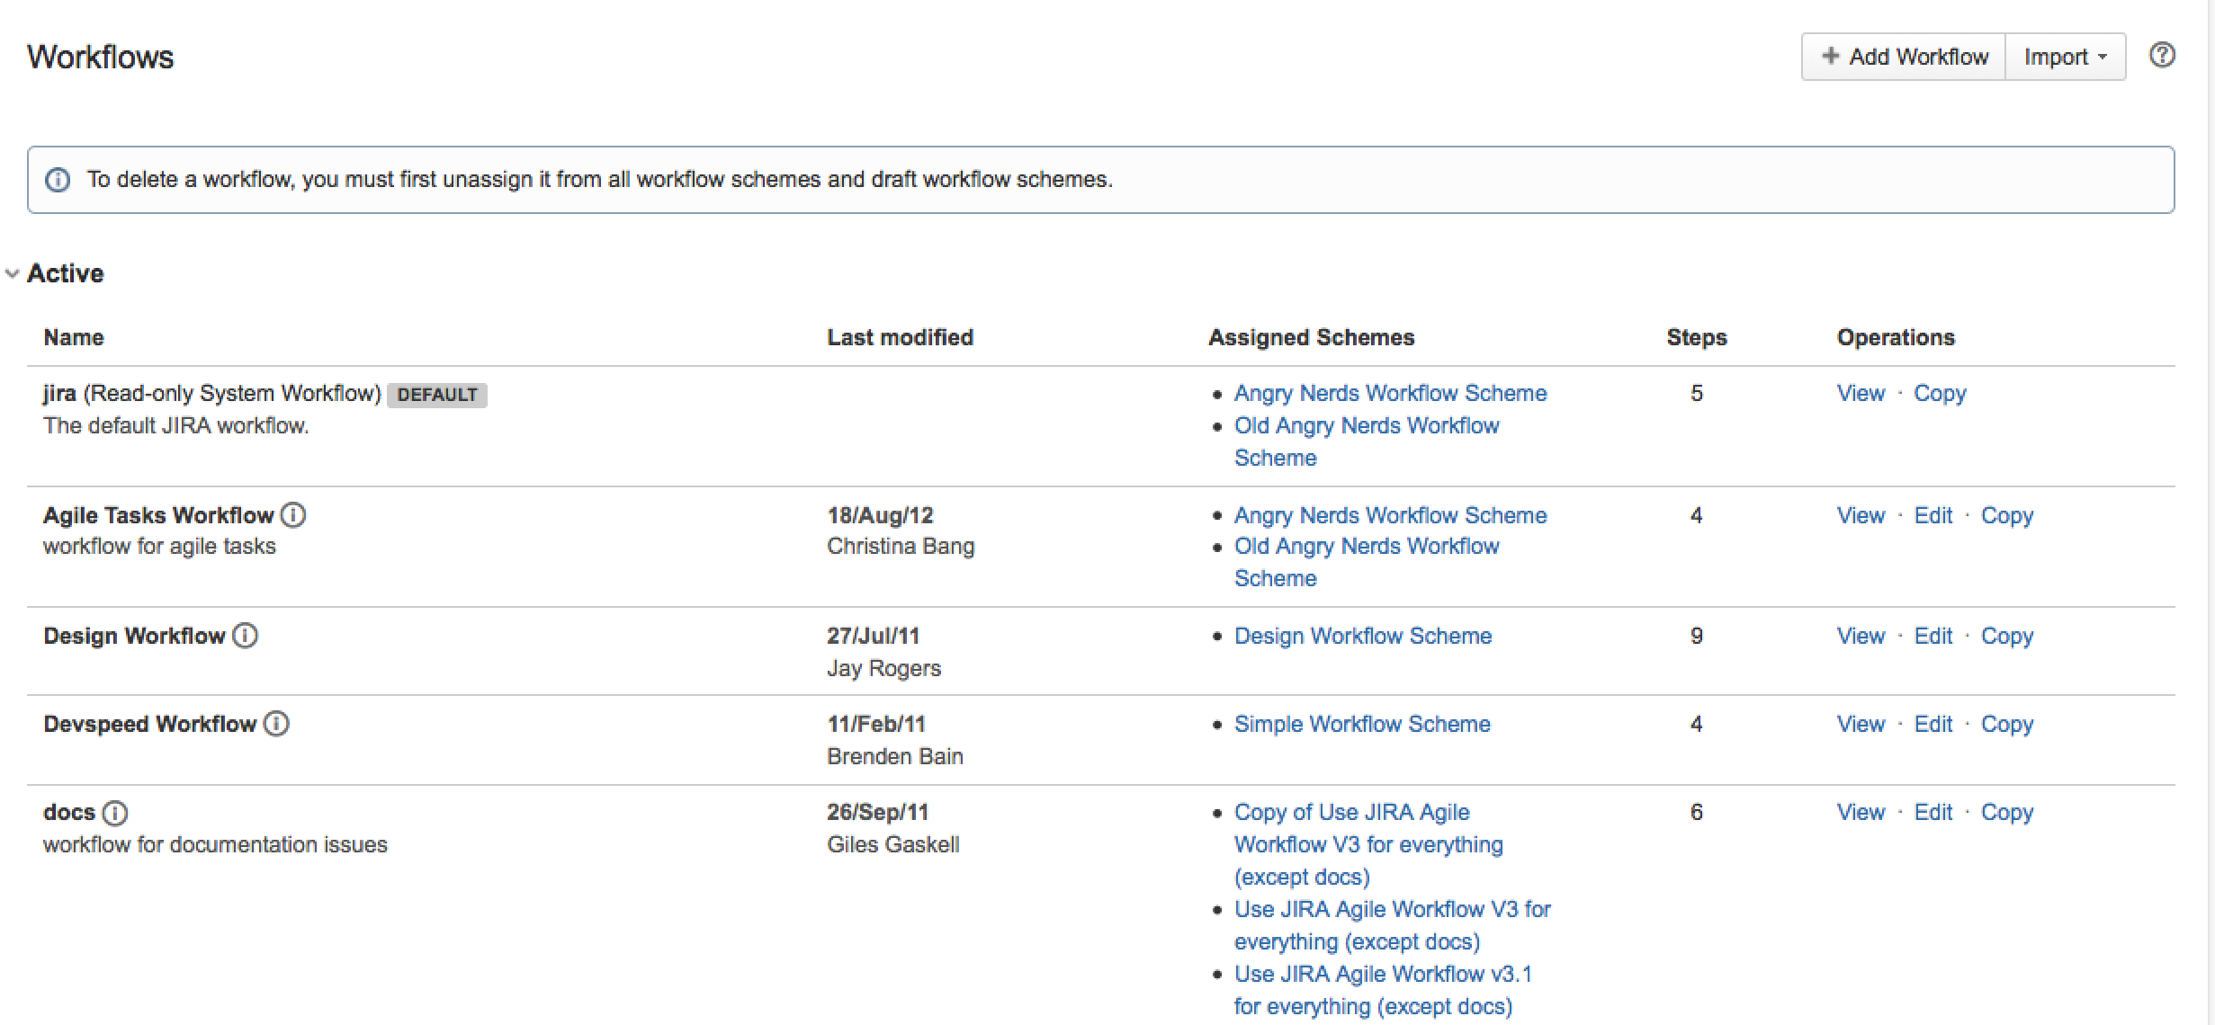Copy the Devspeed Workflow

click(x=2007, y=725)
